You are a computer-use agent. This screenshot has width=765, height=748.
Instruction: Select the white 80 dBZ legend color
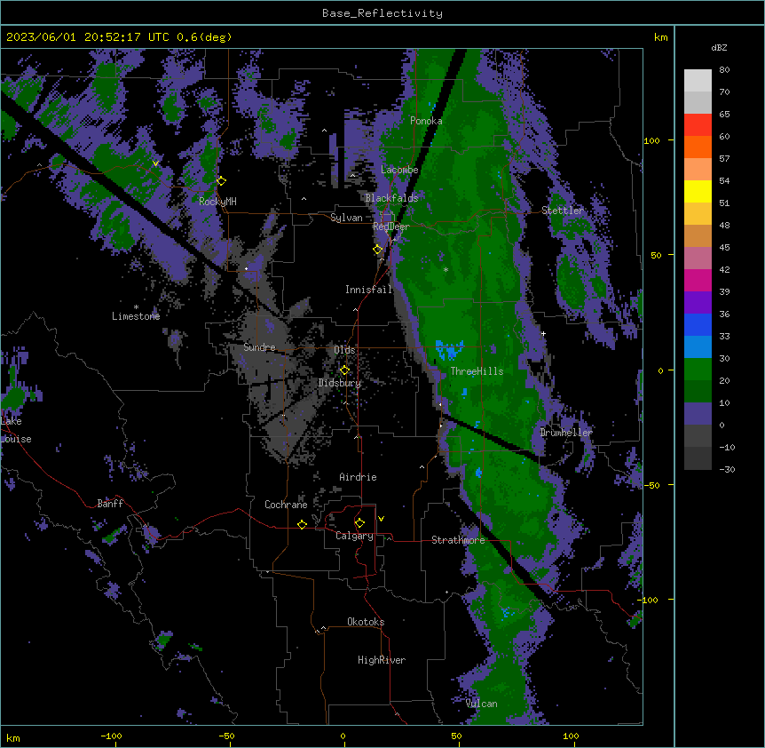click(x=698, y=81)
